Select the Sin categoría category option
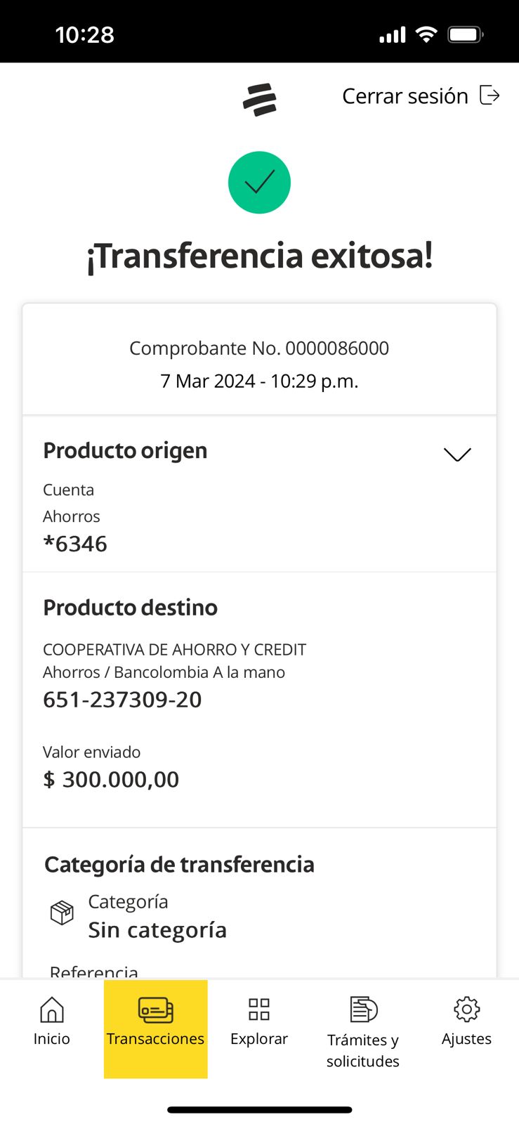The height and width of the screenshot is (1124, 519). (x=157, y=930)
